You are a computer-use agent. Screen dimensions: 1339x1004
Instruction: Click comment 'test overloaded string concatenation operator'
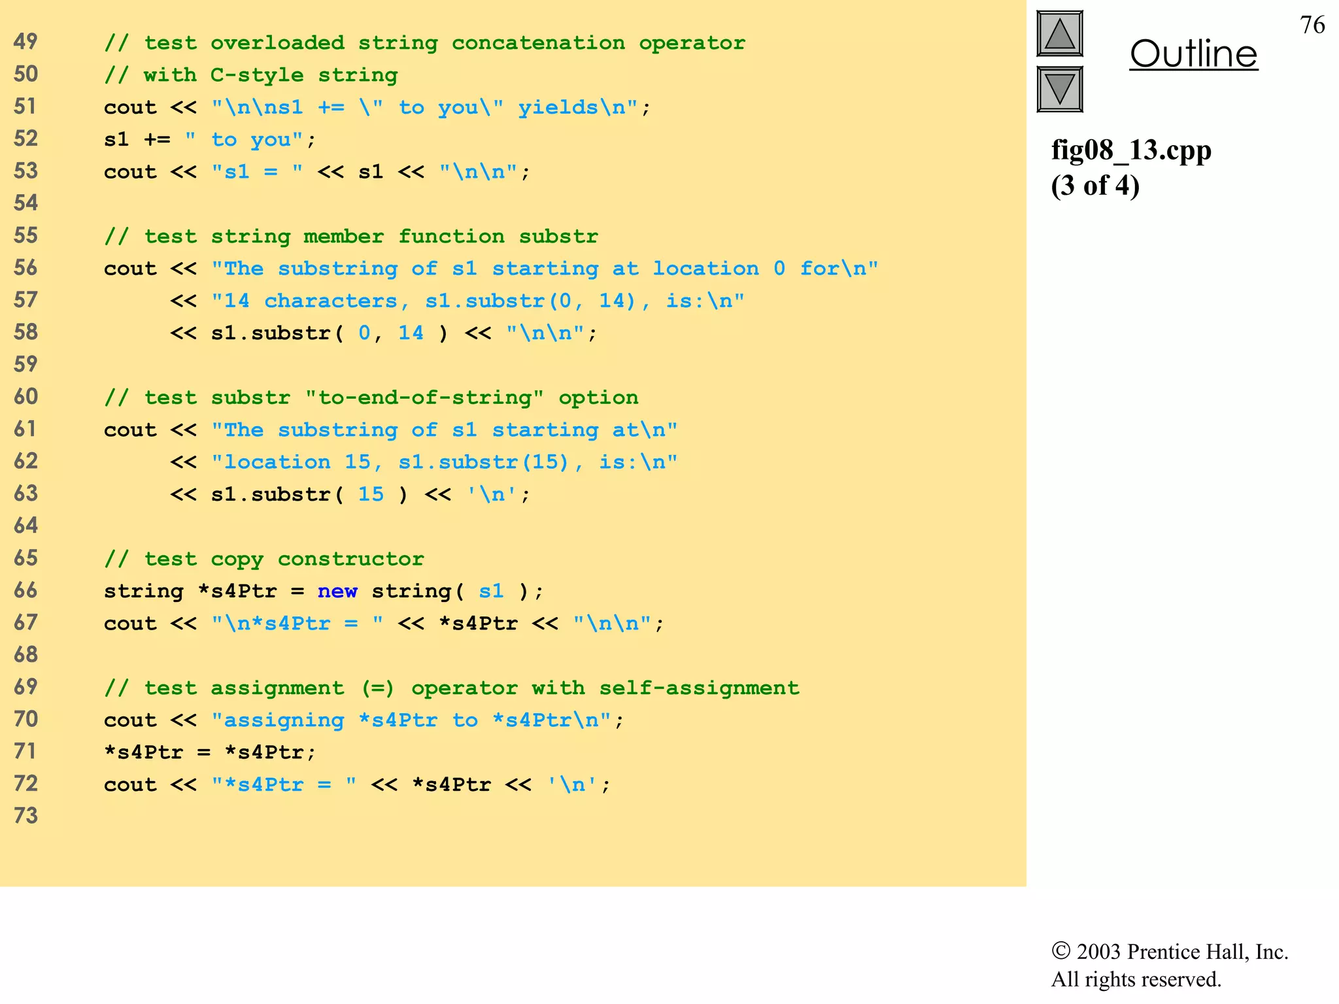(x=425, y=43)
